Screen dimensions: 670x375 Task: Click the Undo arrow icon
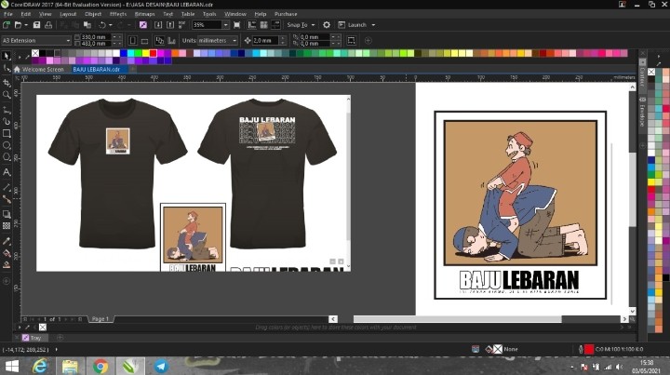[102, 25]
